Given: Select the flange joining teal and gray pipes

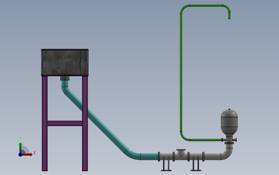Looking at the screenshot, I should coord(159,157).
